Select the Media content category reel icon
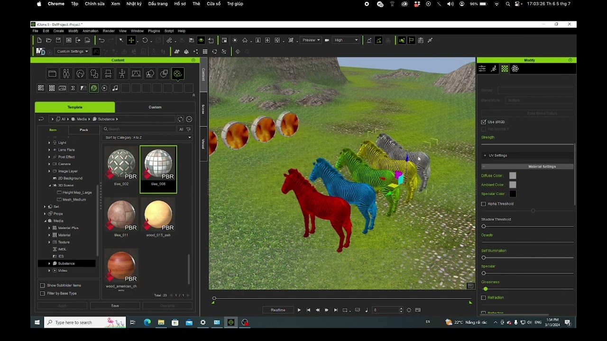 (x=177, y=73)
